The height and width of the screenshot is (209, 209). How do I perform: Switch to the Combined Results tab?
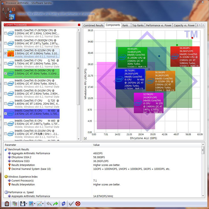pos(93,25)
